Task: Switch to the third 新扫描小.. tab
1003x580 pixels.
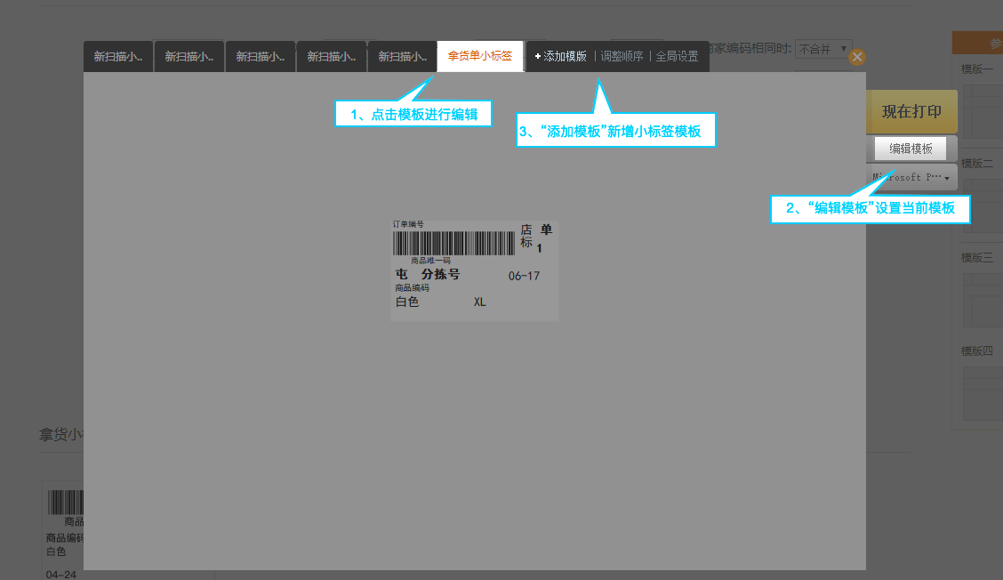Action: [260, 56]
